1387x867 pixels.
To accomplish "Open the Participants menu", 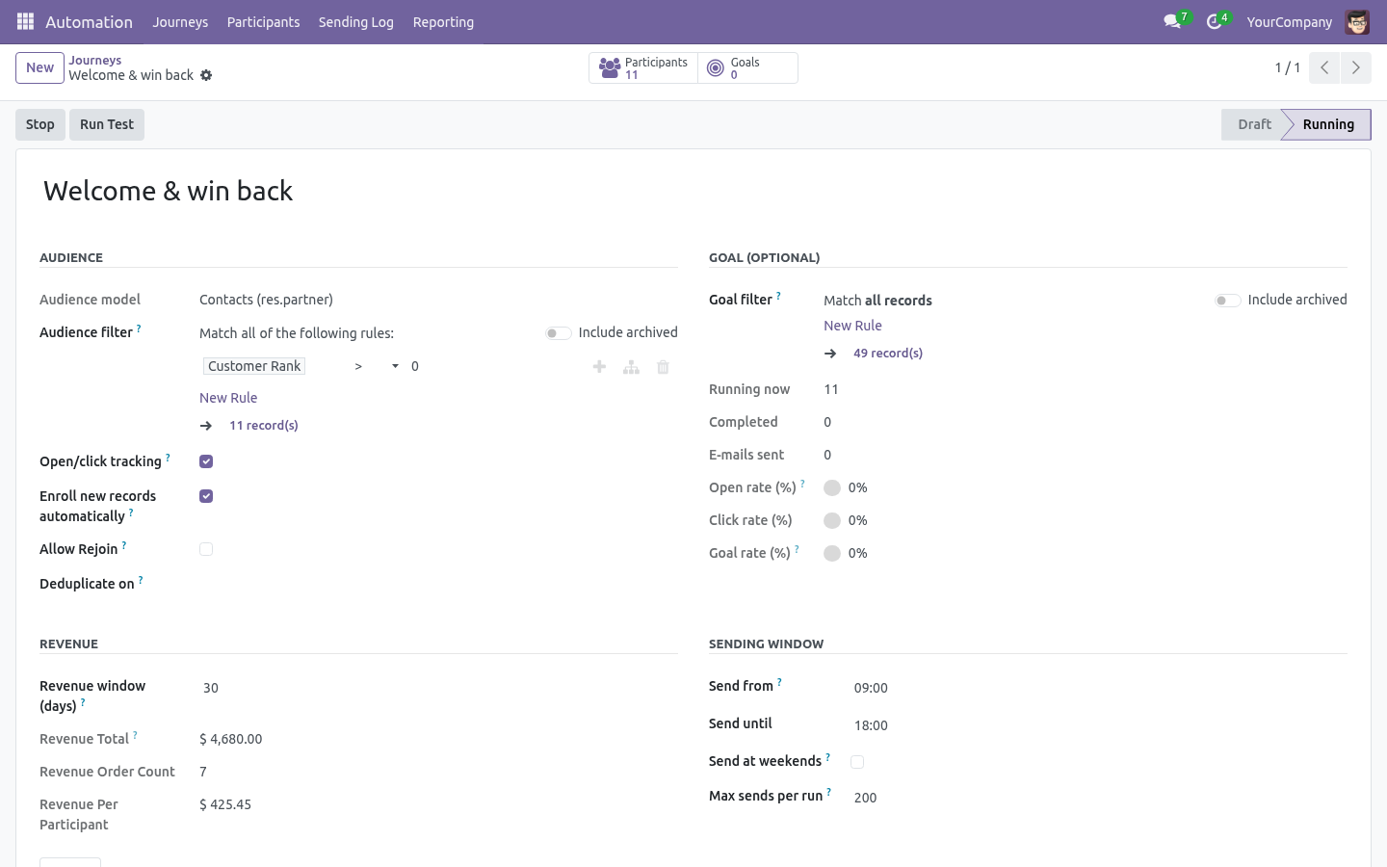I will click(263, 21).
